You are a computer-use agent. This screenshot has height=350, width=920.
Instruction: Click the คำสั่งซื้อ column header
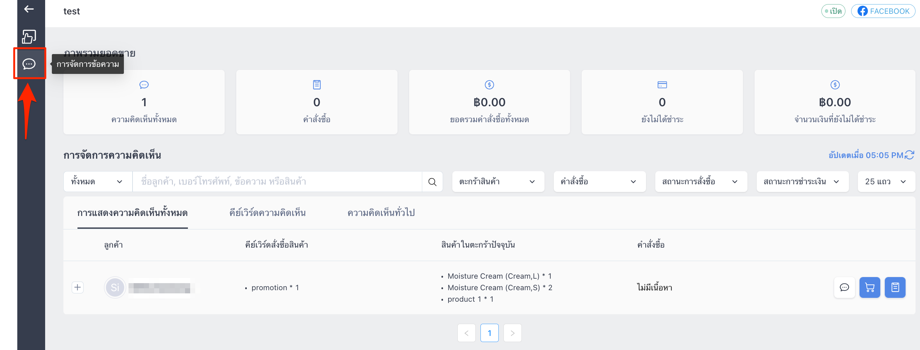(651, 245)
